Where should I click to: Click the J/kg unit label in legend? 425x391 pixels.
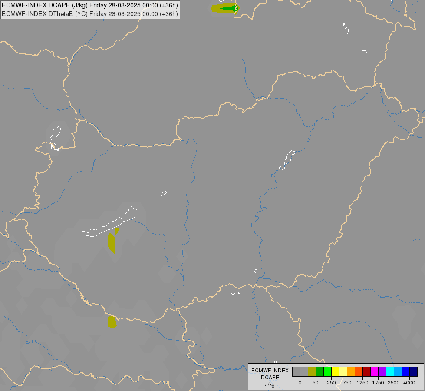coord(270,384)
